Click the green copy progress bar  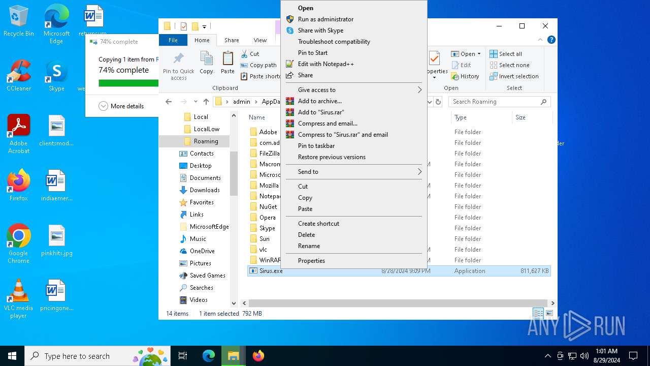tap(128, 83)
